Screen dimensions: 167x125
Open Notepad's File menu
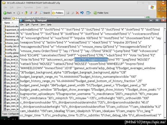pyautogui.click(x=22, y=24)
